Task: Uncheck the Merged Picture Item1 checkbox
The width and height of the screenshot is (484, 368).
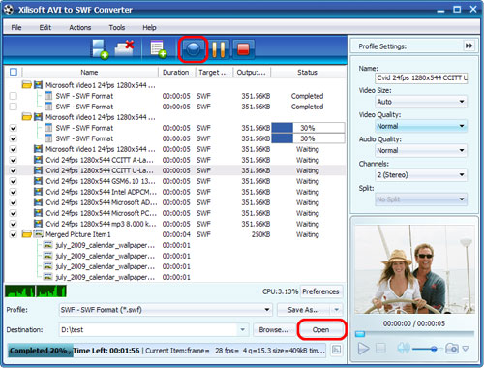Action: click(14, 234)
